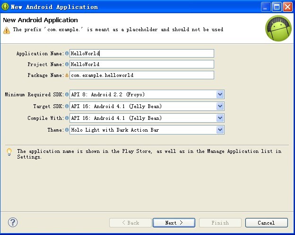Click info icon beside Theme label
The image size is (295, 235).
[x=67, y=130]
